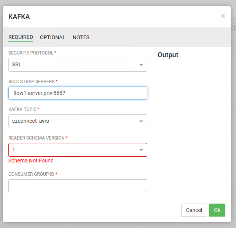Click the Reader Schema Version dropdown arrow
Viewport: 236px width, 228px height.
pyautogui.click(x=141, y=150)
